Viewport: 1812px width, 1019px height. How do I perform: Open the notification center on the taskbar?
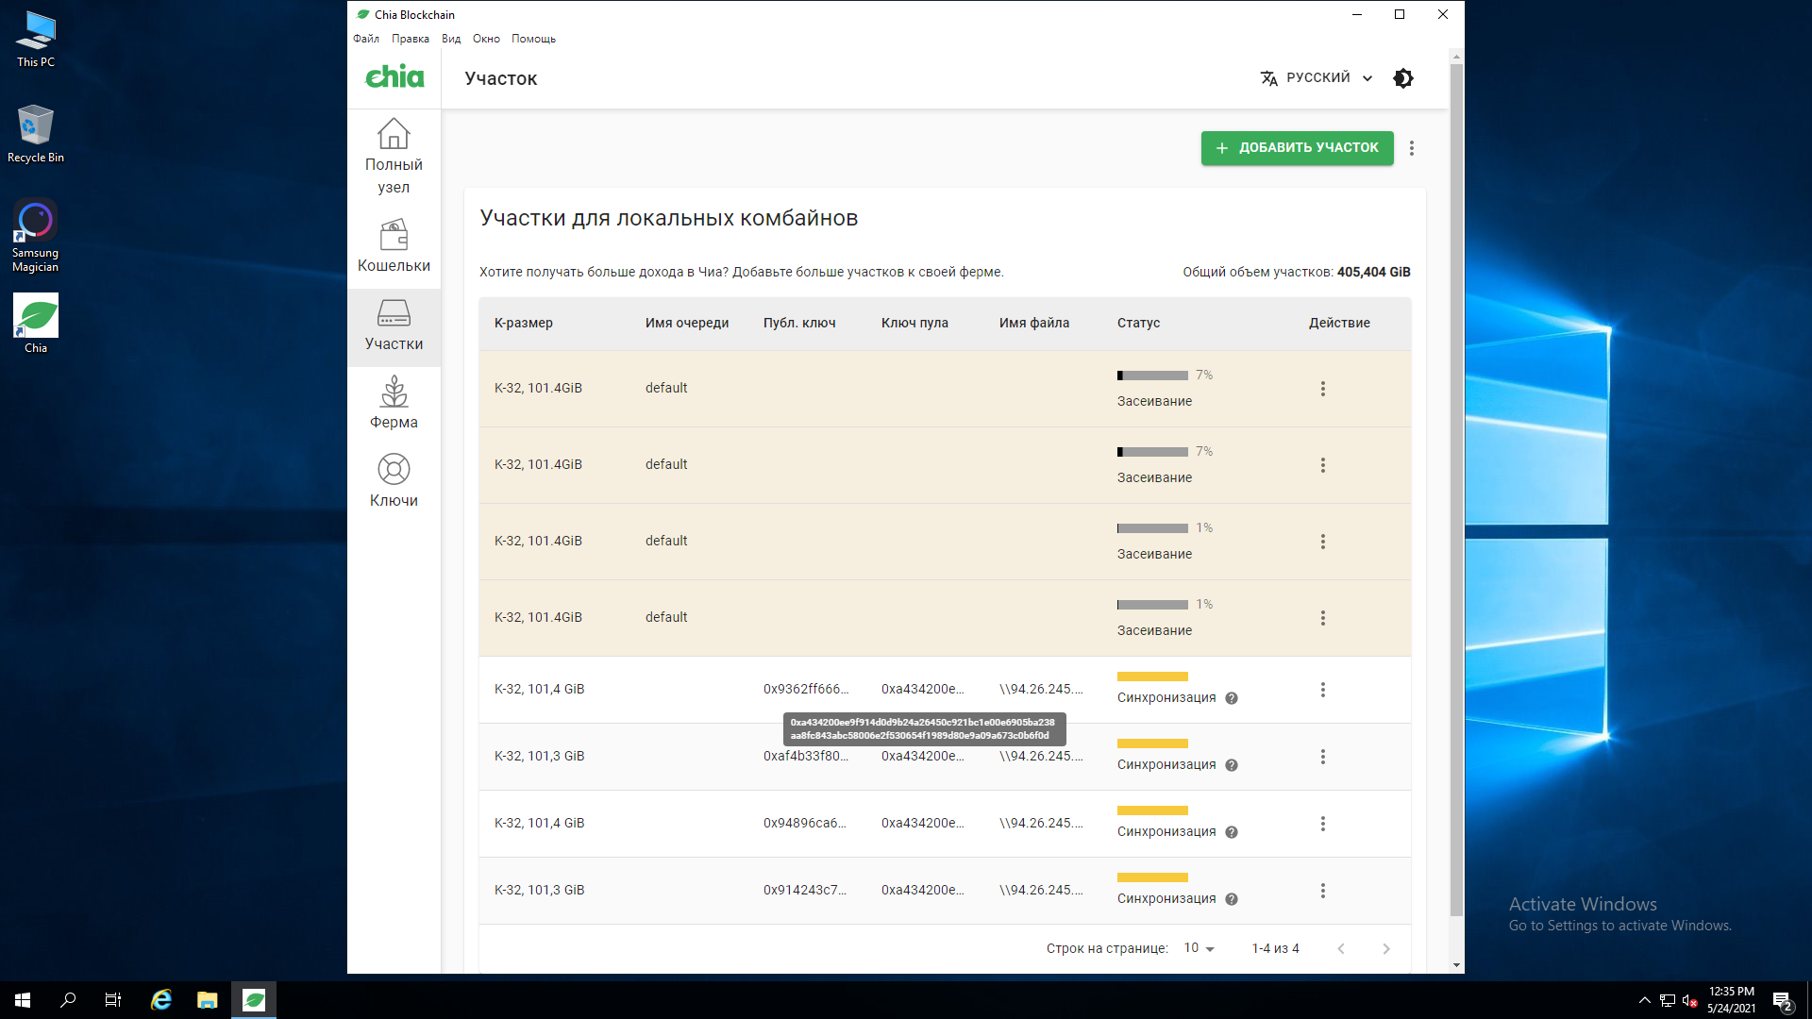[x=1782, y=1000]
